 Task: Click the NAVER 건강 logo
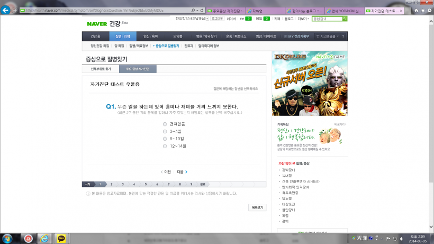(x=103, y=23)
